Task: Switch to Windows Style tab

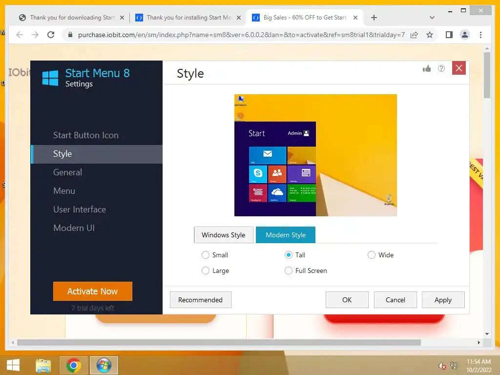Action: click(x=224, y=235)
